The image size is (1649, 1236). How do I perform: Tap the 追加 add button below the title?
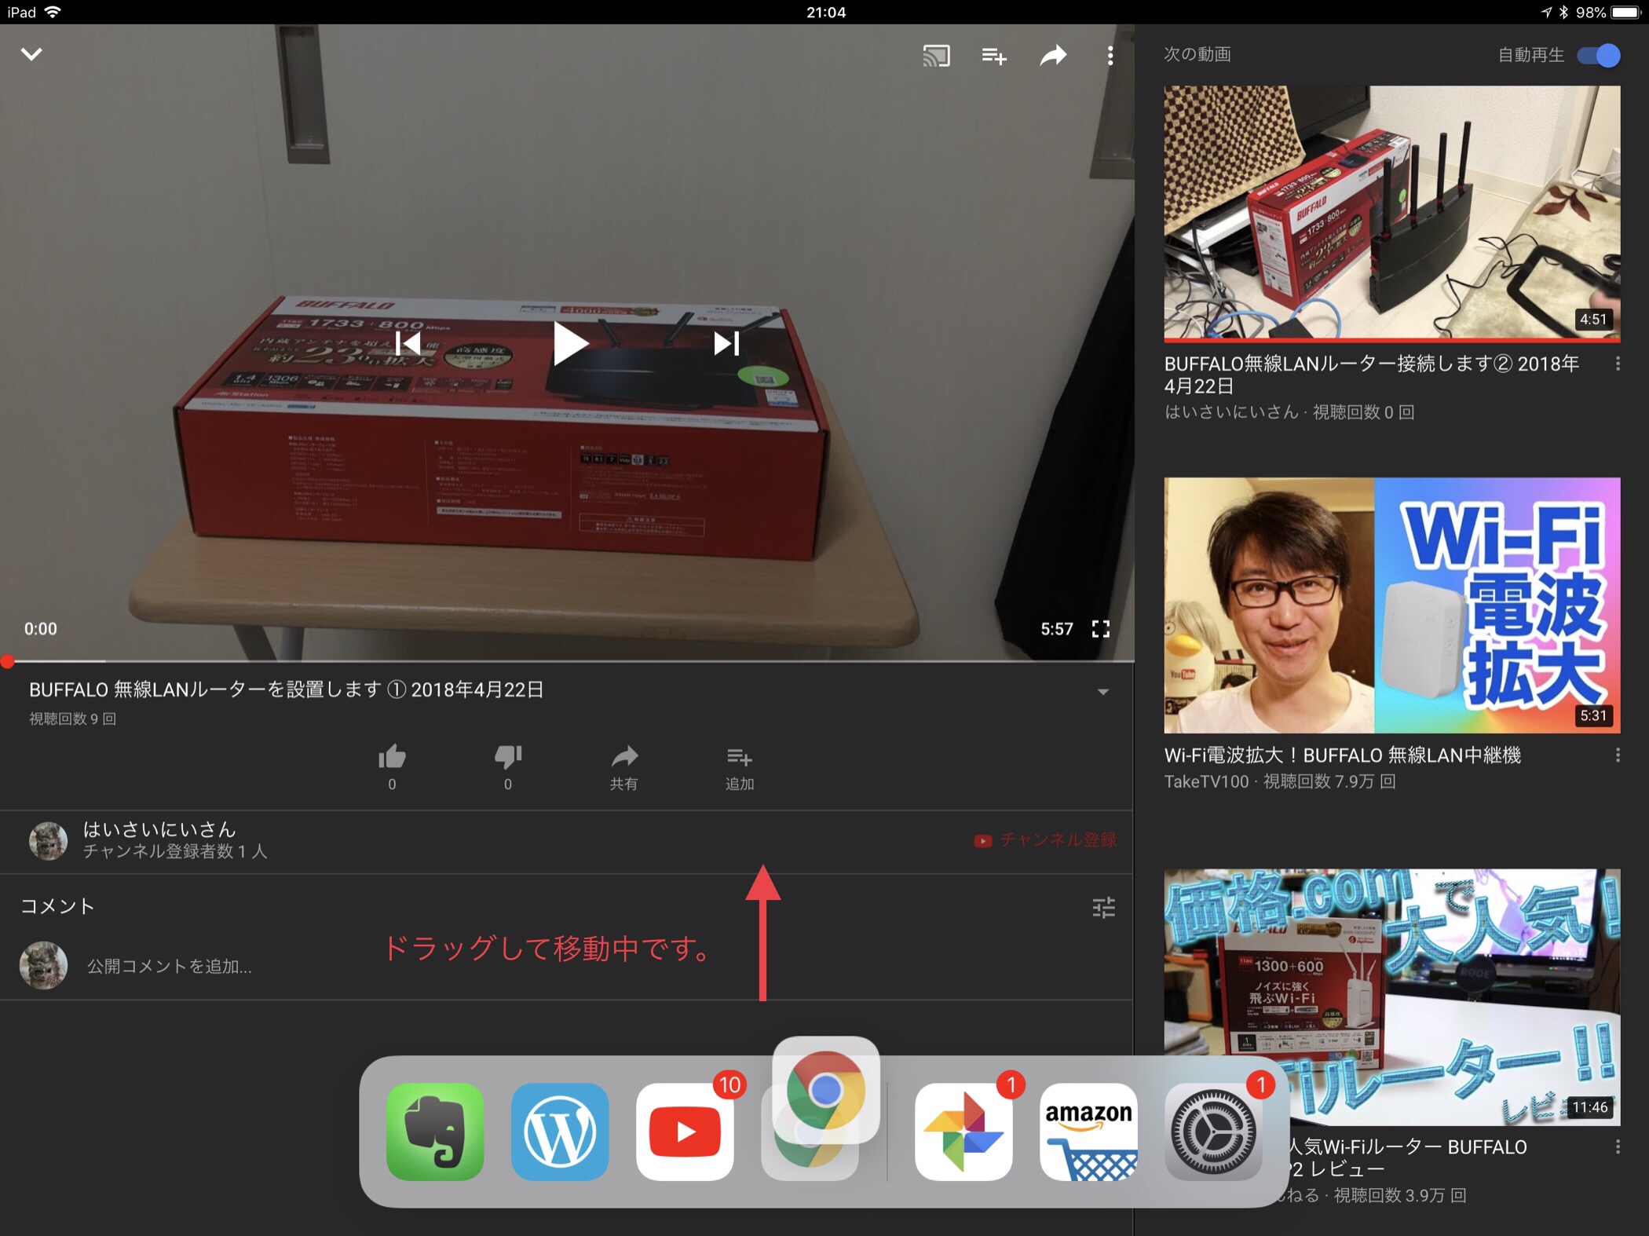coord(740,767)
